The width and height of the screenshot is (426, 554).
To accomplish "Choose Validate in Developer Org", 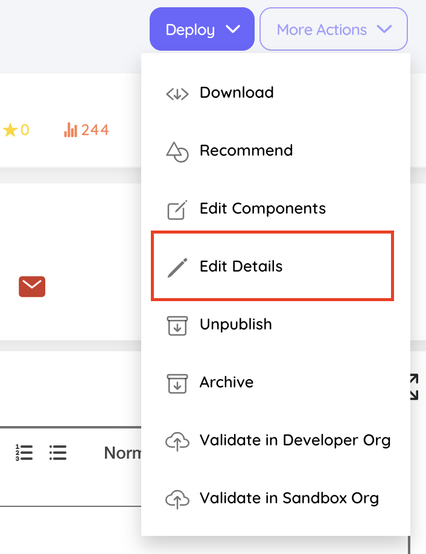I will 276,440.
